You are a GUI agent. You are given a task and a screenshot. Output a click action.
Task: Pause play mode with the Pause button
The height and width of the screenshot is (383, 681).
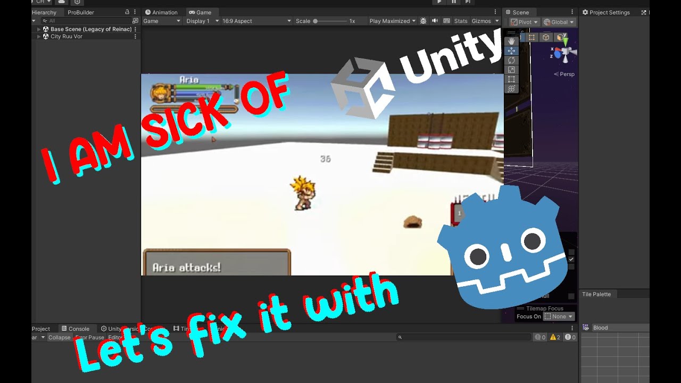(x=453, y=2)
